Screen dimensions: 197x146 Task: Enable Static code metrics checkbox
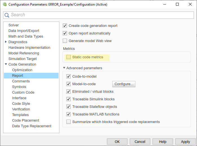[x=69, y=57]
